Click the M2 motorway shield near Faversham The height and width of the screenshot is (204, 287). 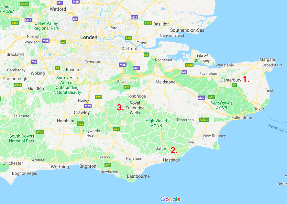pyautogui.click(x=184, y=72)
